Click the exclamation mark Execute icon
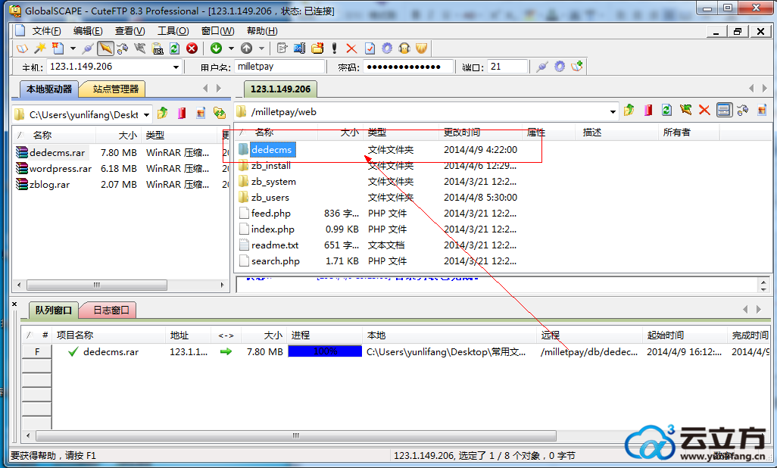 click(335, 48)
